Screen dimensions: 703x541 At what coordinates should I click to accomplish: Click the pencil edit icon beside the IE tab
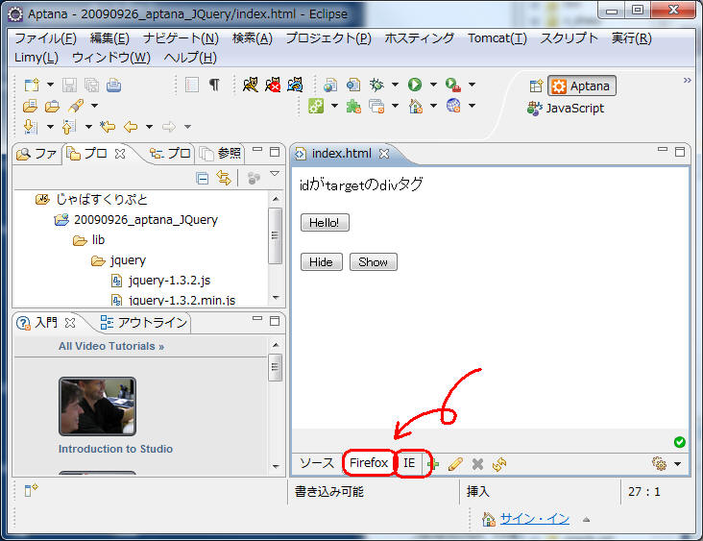tap(455, 463)
